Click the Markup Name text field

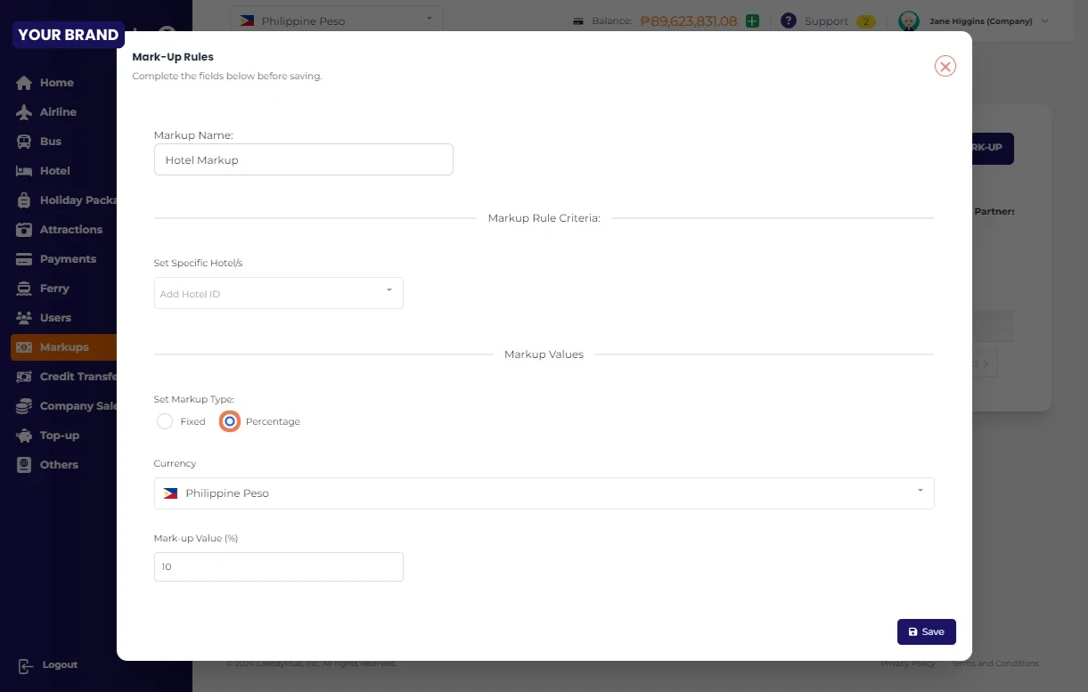click(303, 160)
